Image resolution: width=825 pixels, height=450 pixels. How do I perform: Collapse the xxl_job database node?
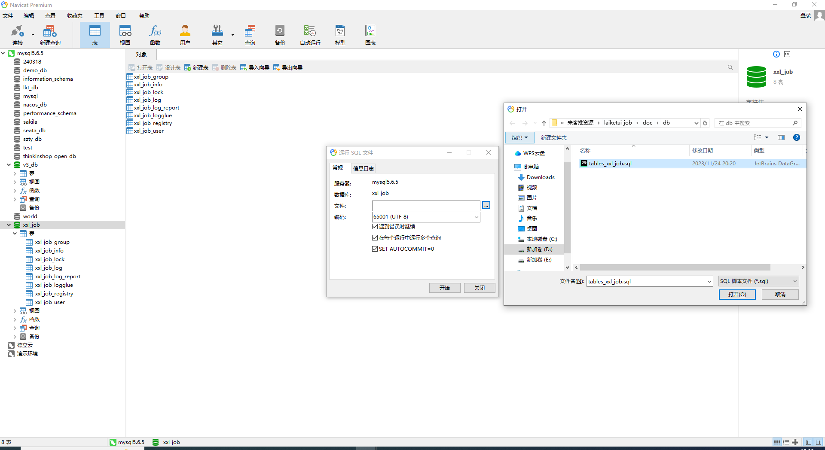(x=9, y=225)
